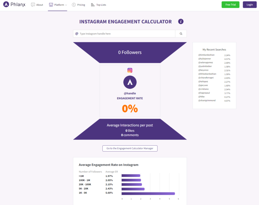Start a Free Trial
This screenshot has width=259, height=205.
tap(230, 5)
